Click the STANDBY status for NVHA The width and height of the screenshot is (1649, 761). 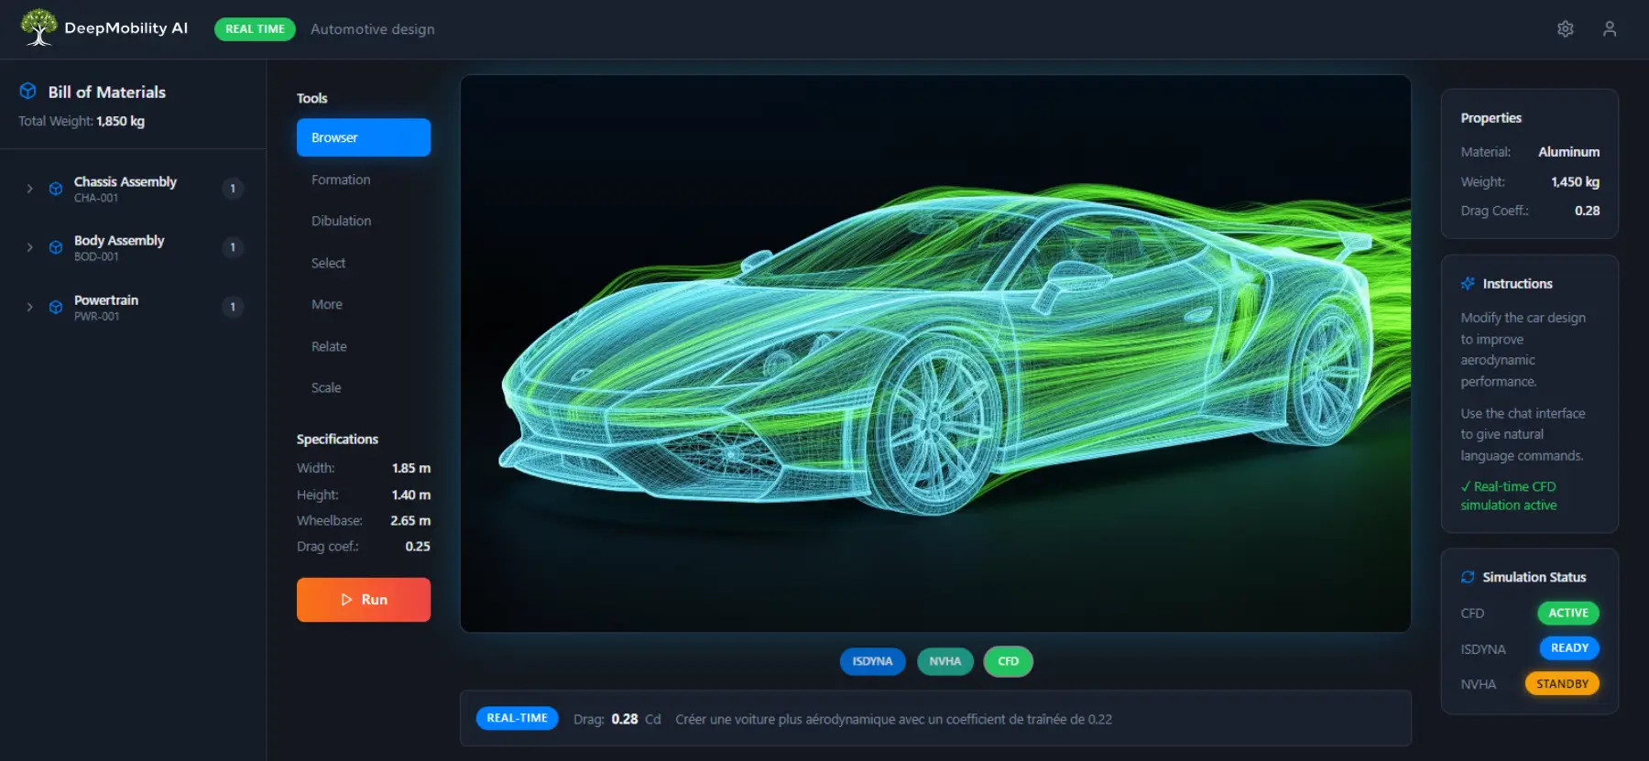tap(1562, 684)
